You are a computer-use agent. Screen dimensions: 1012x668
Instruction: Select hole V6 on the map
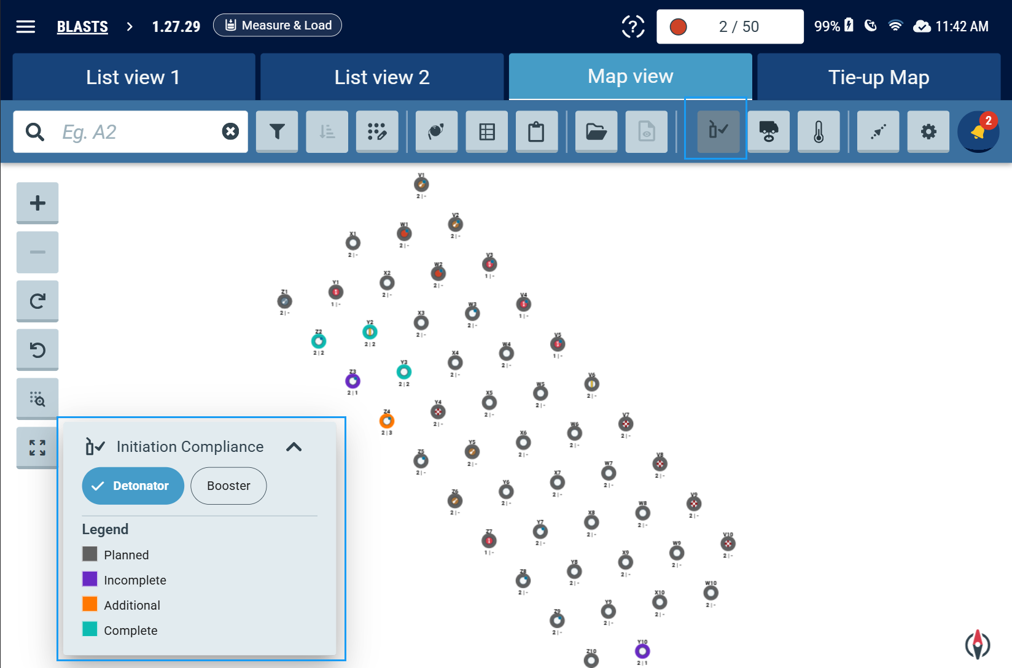592,384
